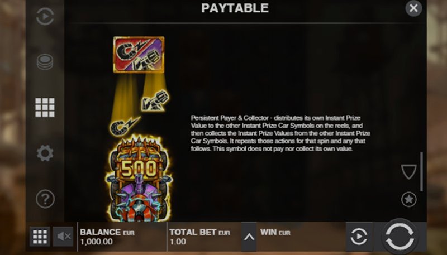Close the paytable with the X button
The height and width of the screenshot is (255, 447).
(x=413, y=8)
